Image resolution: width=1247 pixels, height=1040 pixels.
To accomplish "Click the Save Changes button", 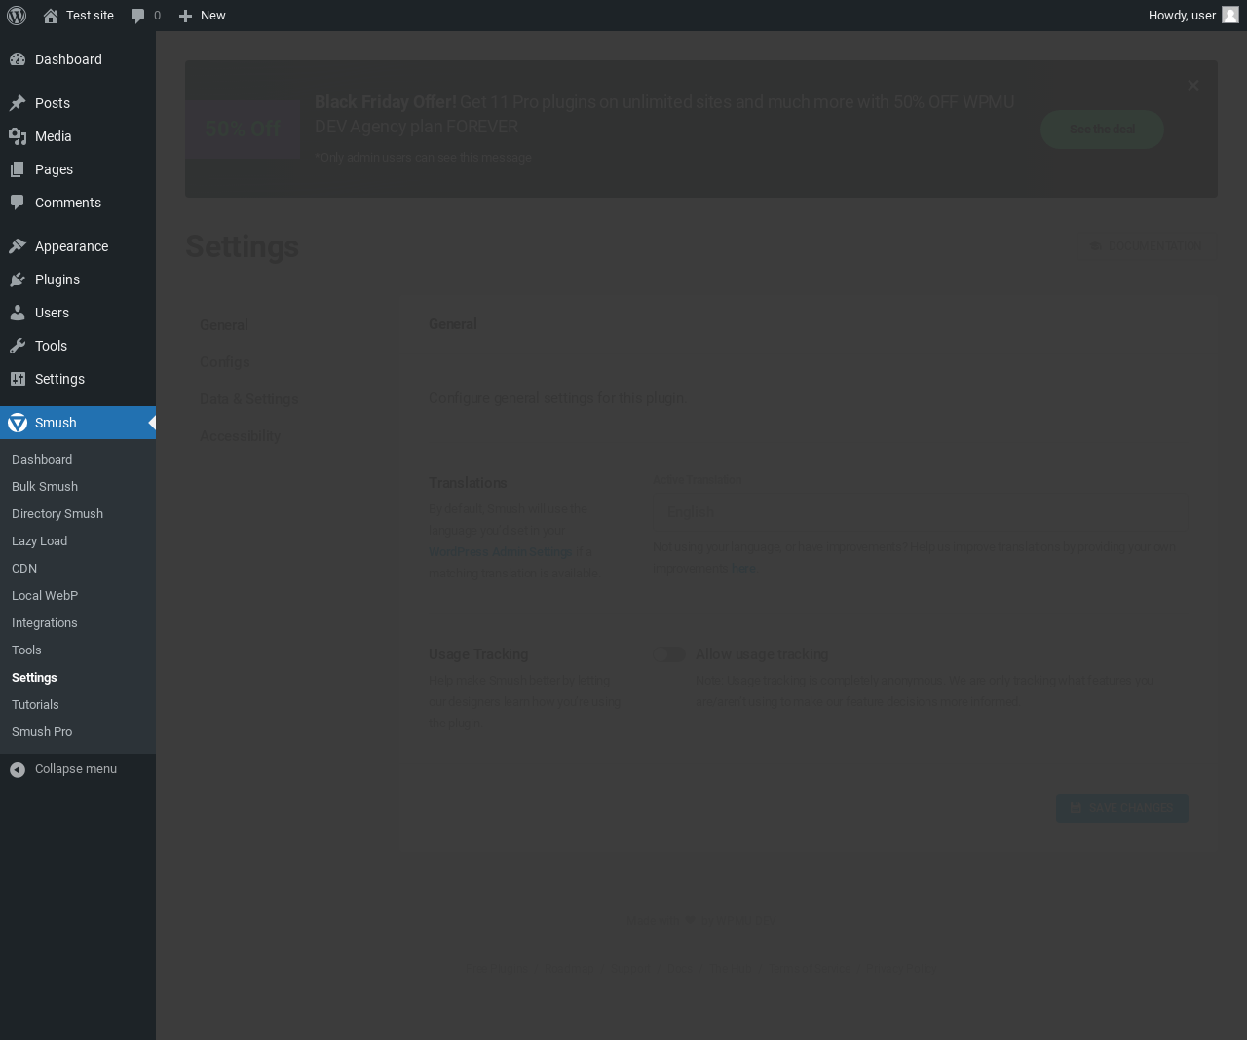I will [x=1122, y=808].
